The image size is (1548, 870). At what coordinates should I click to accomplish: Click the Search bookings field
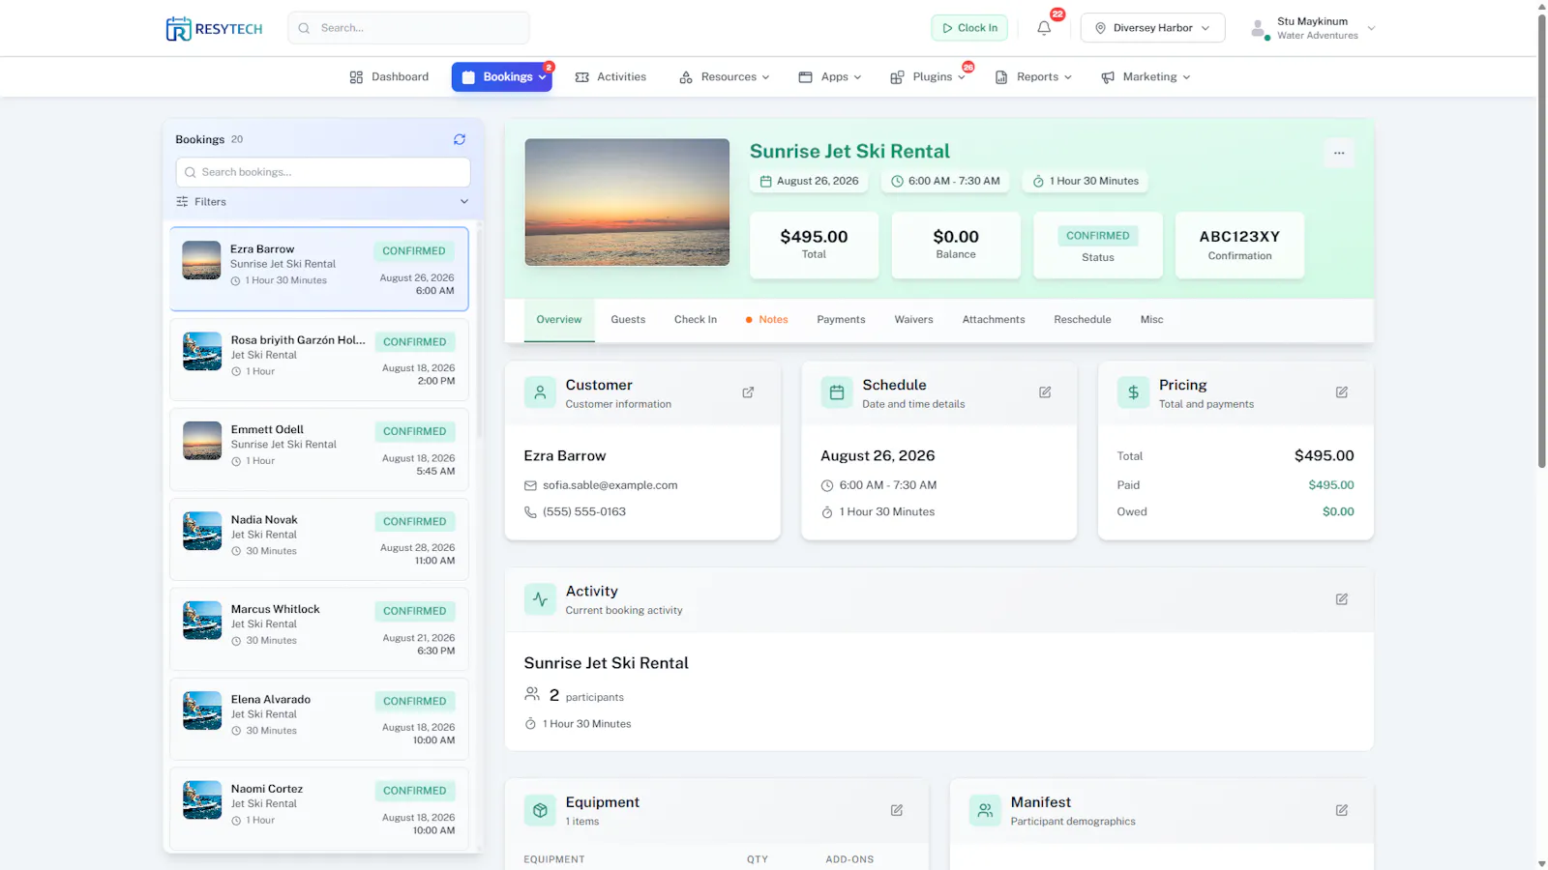323,172
